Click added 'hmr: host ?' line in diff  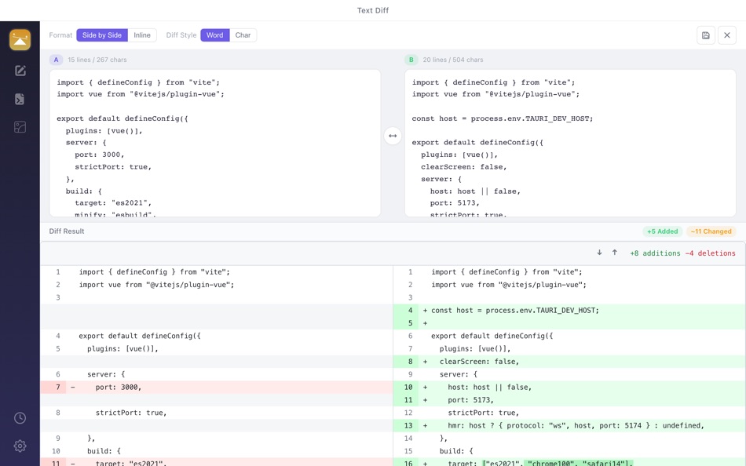tap(576, 426)
